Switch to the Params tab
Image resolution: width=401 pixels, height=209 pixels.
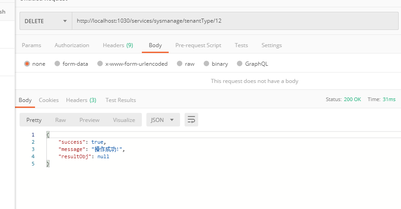point(31,45)
